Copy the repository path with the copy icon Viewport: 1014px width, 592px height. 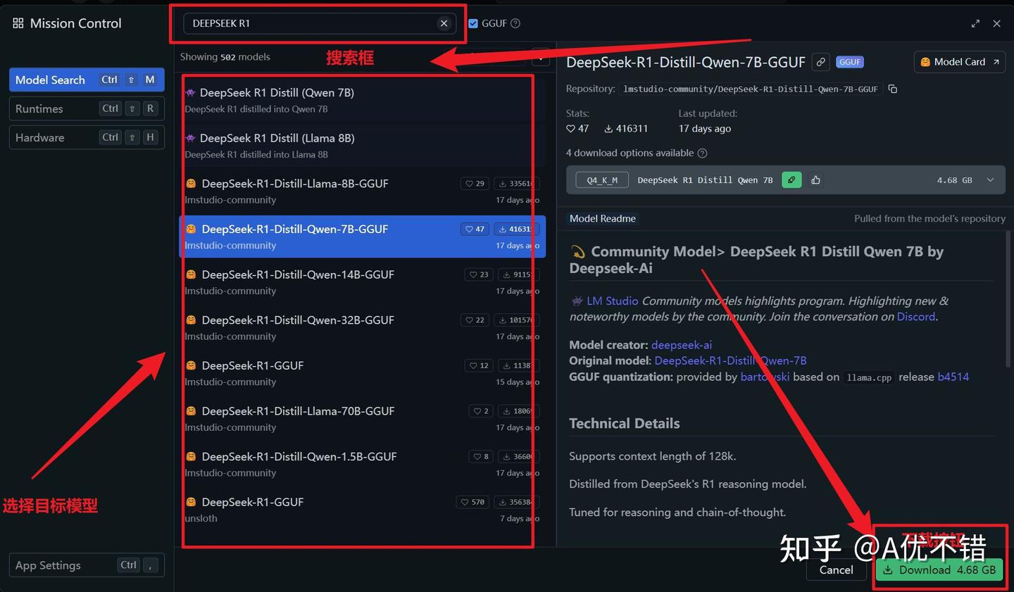892,89
